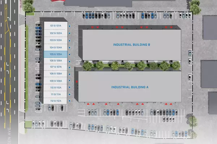Click Industrial Building A label
This screenshot has width=217, height=144.
pos(130,87)
